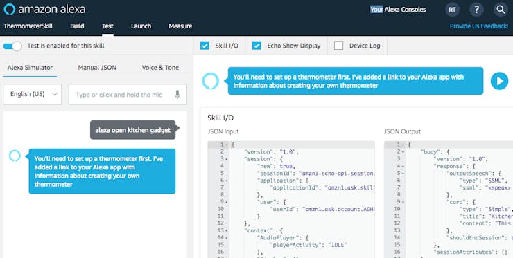This screenshot has width=513, height=258.
Task: Go to the Launch tab
Action: point(141,26)
